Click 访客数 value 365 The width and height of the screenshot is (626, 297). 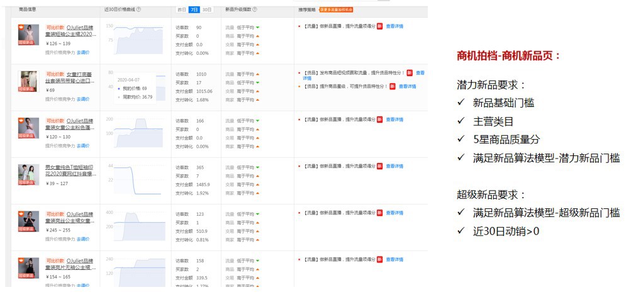point(200,167)
